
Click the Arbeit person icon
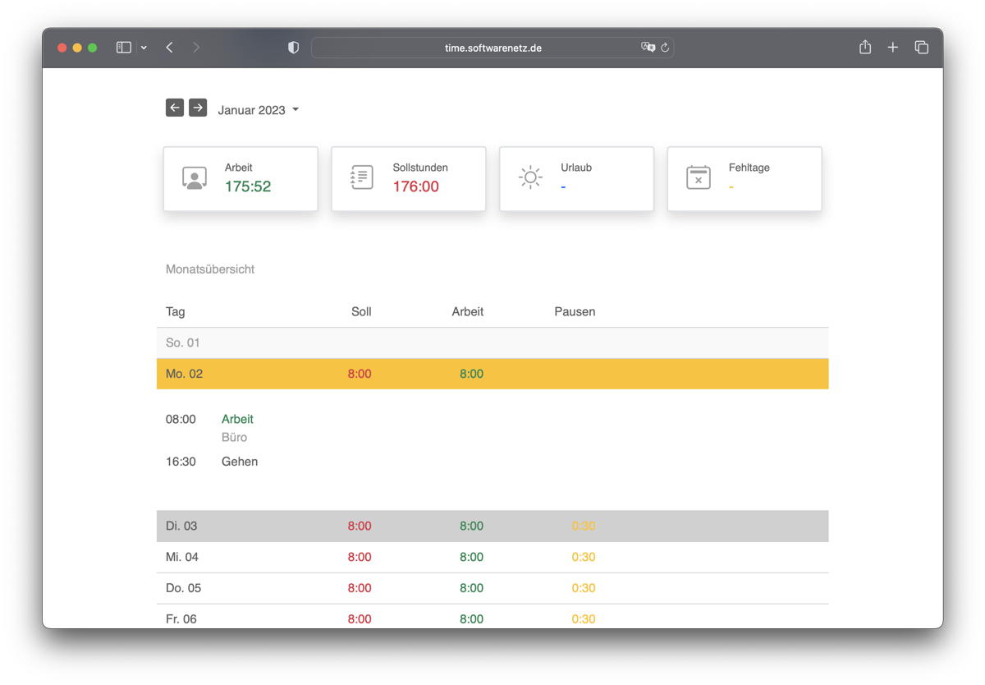click(x=195, y=178)
